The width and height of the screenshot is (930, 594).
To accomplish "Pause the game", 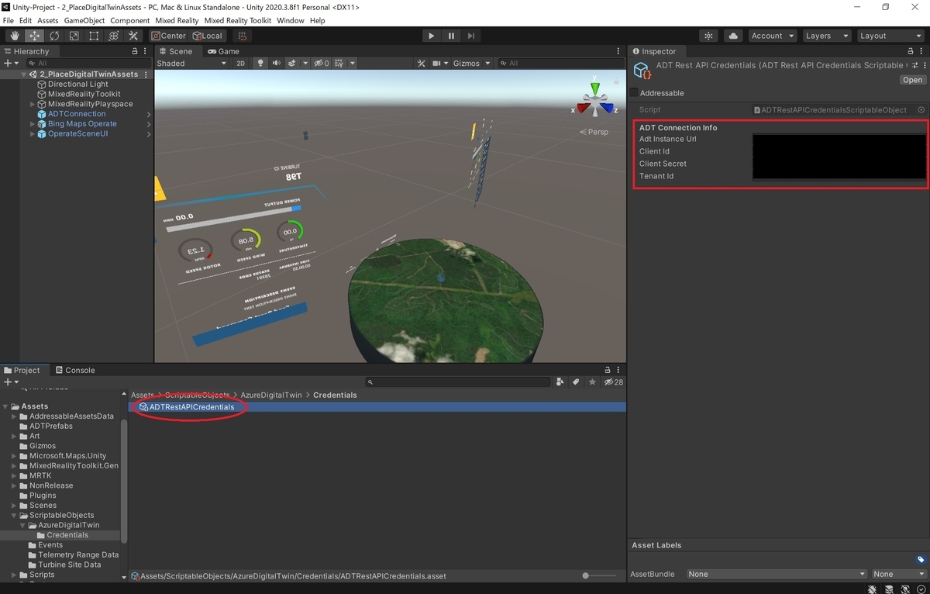I will point(451,36).
